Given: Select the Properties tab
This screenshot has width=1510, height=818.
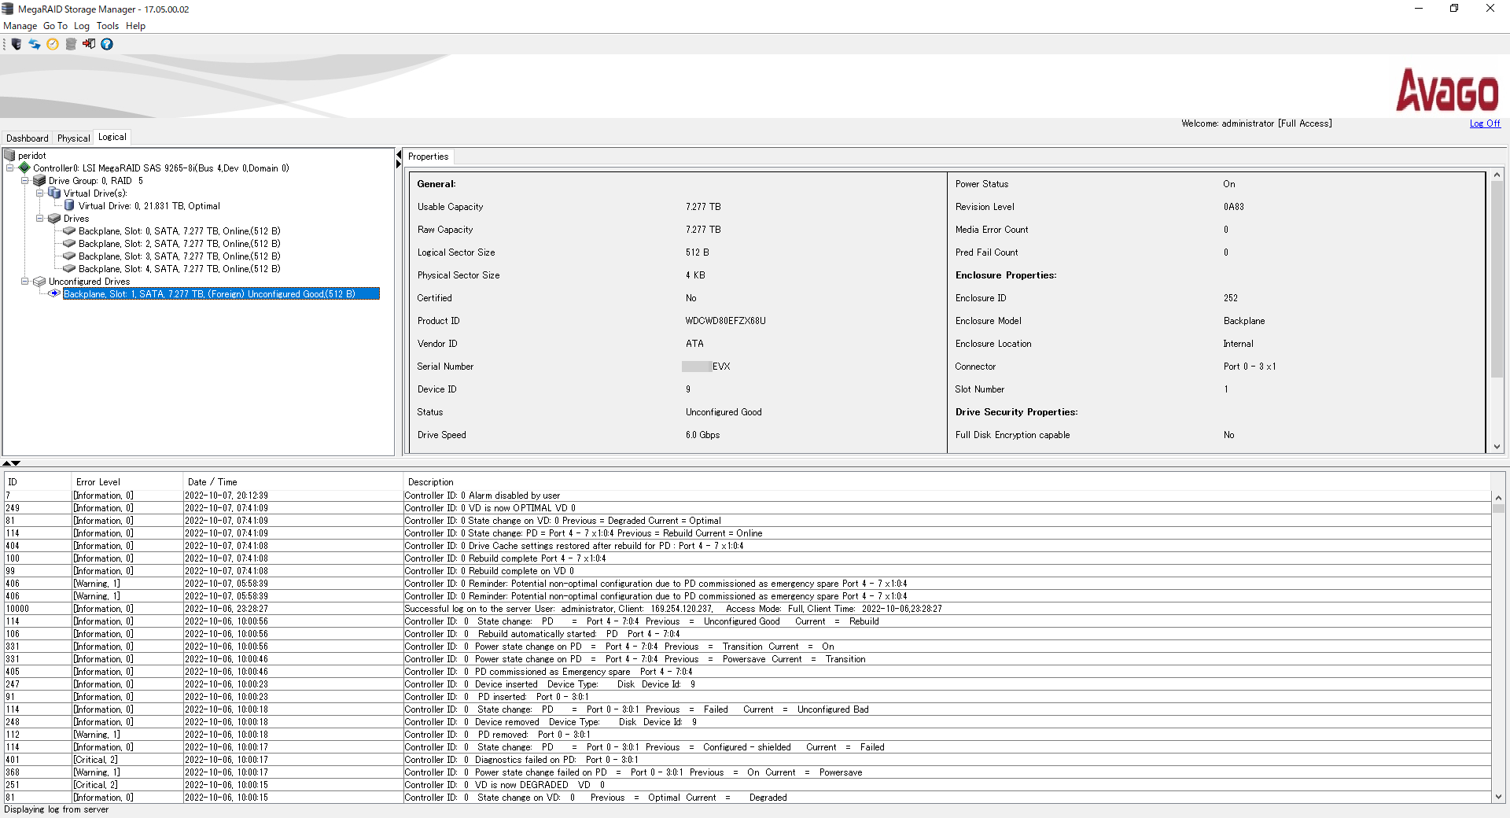Looking at the screenshot, I should [429, 157].
